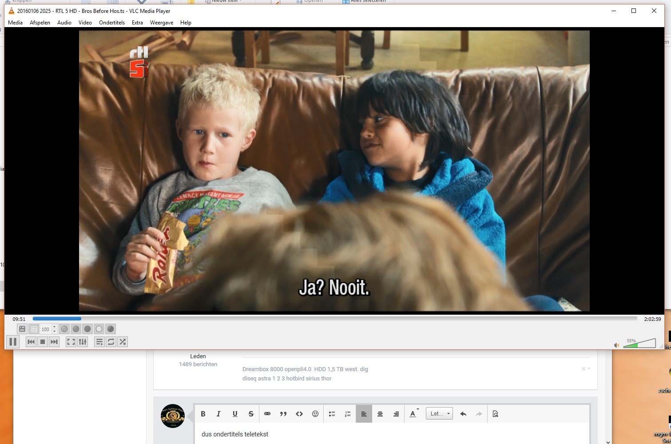This screenshot has height=444, width=671.
Task: Insert emoticon in the forum editor
Action: [x=315, y=414]
